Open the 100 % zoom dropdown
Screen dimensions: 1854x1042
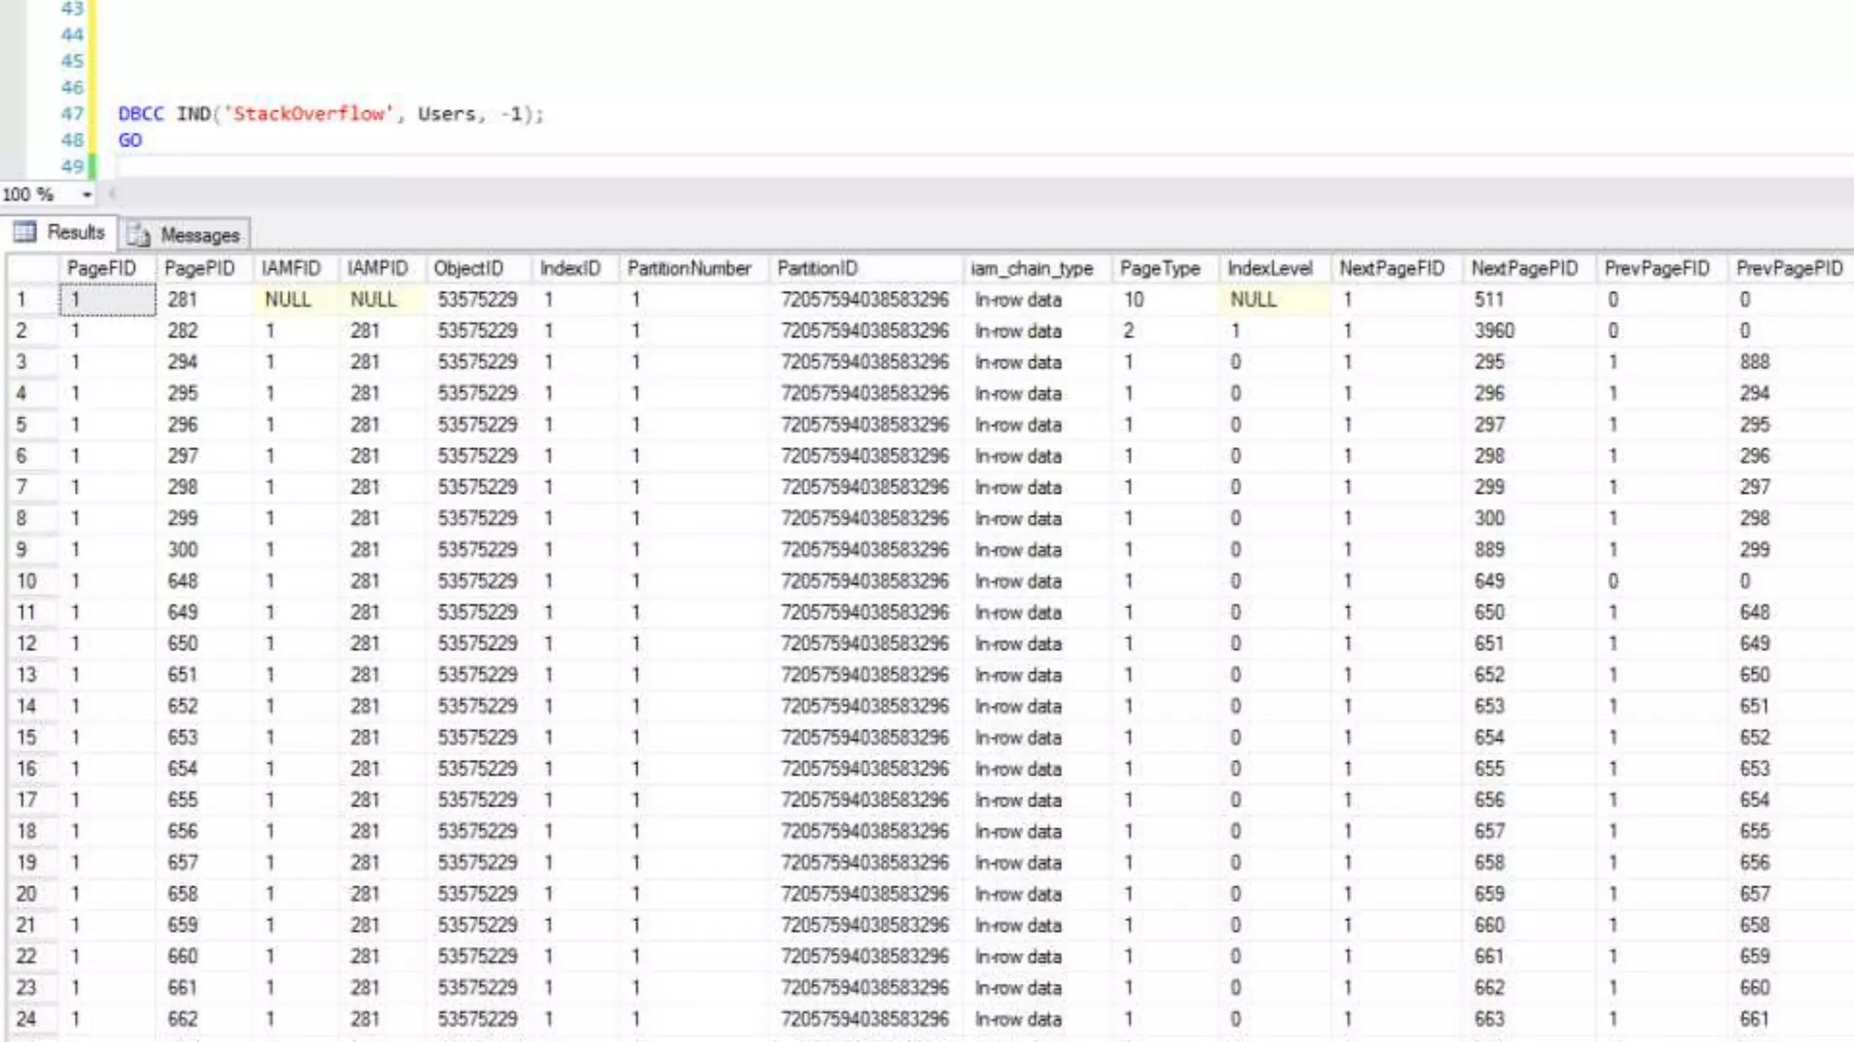pos(87,194)
